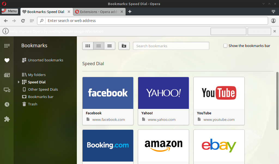Open Extensions puzzle icon in sidebar
The height and width of the screenshot is (164, 279).
(x=7, y=119)
